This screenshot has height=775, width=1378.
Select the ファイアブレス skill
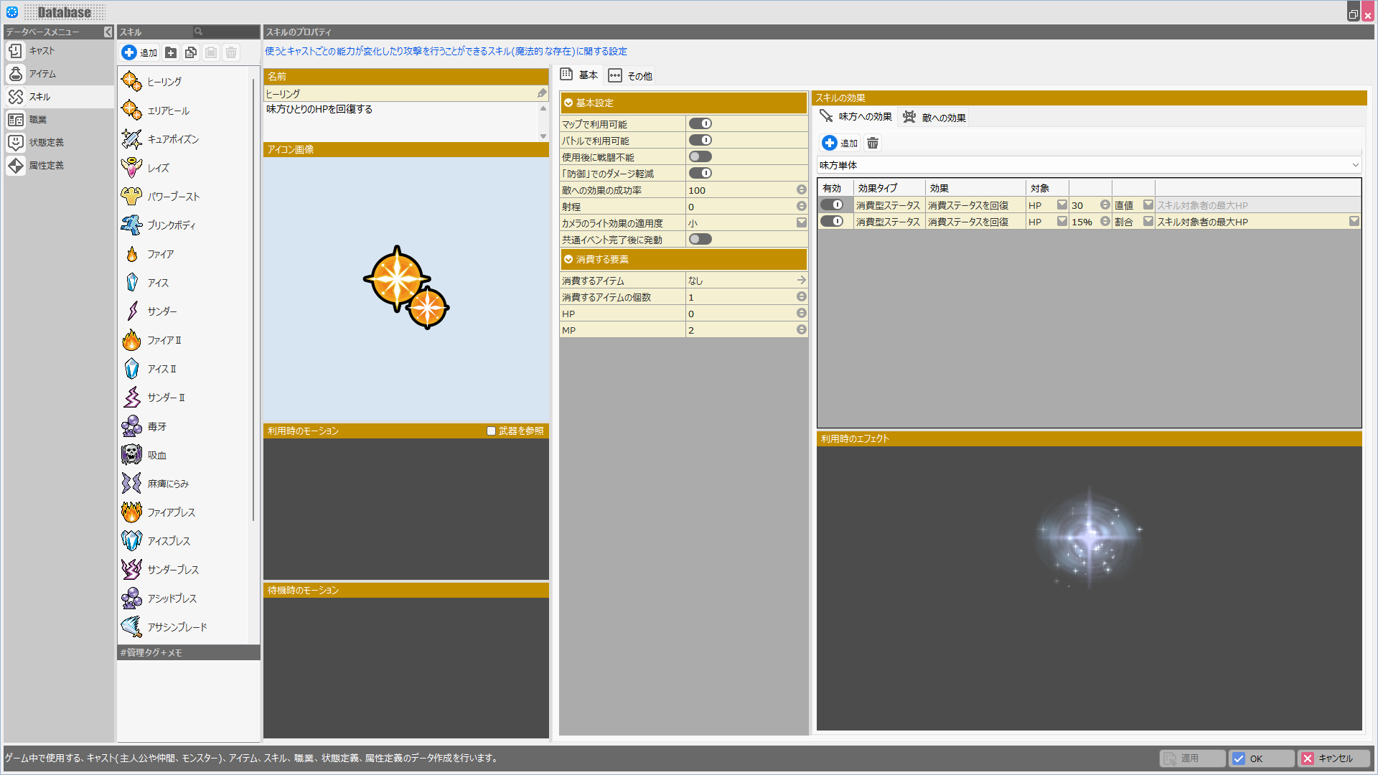click(171, 512)
